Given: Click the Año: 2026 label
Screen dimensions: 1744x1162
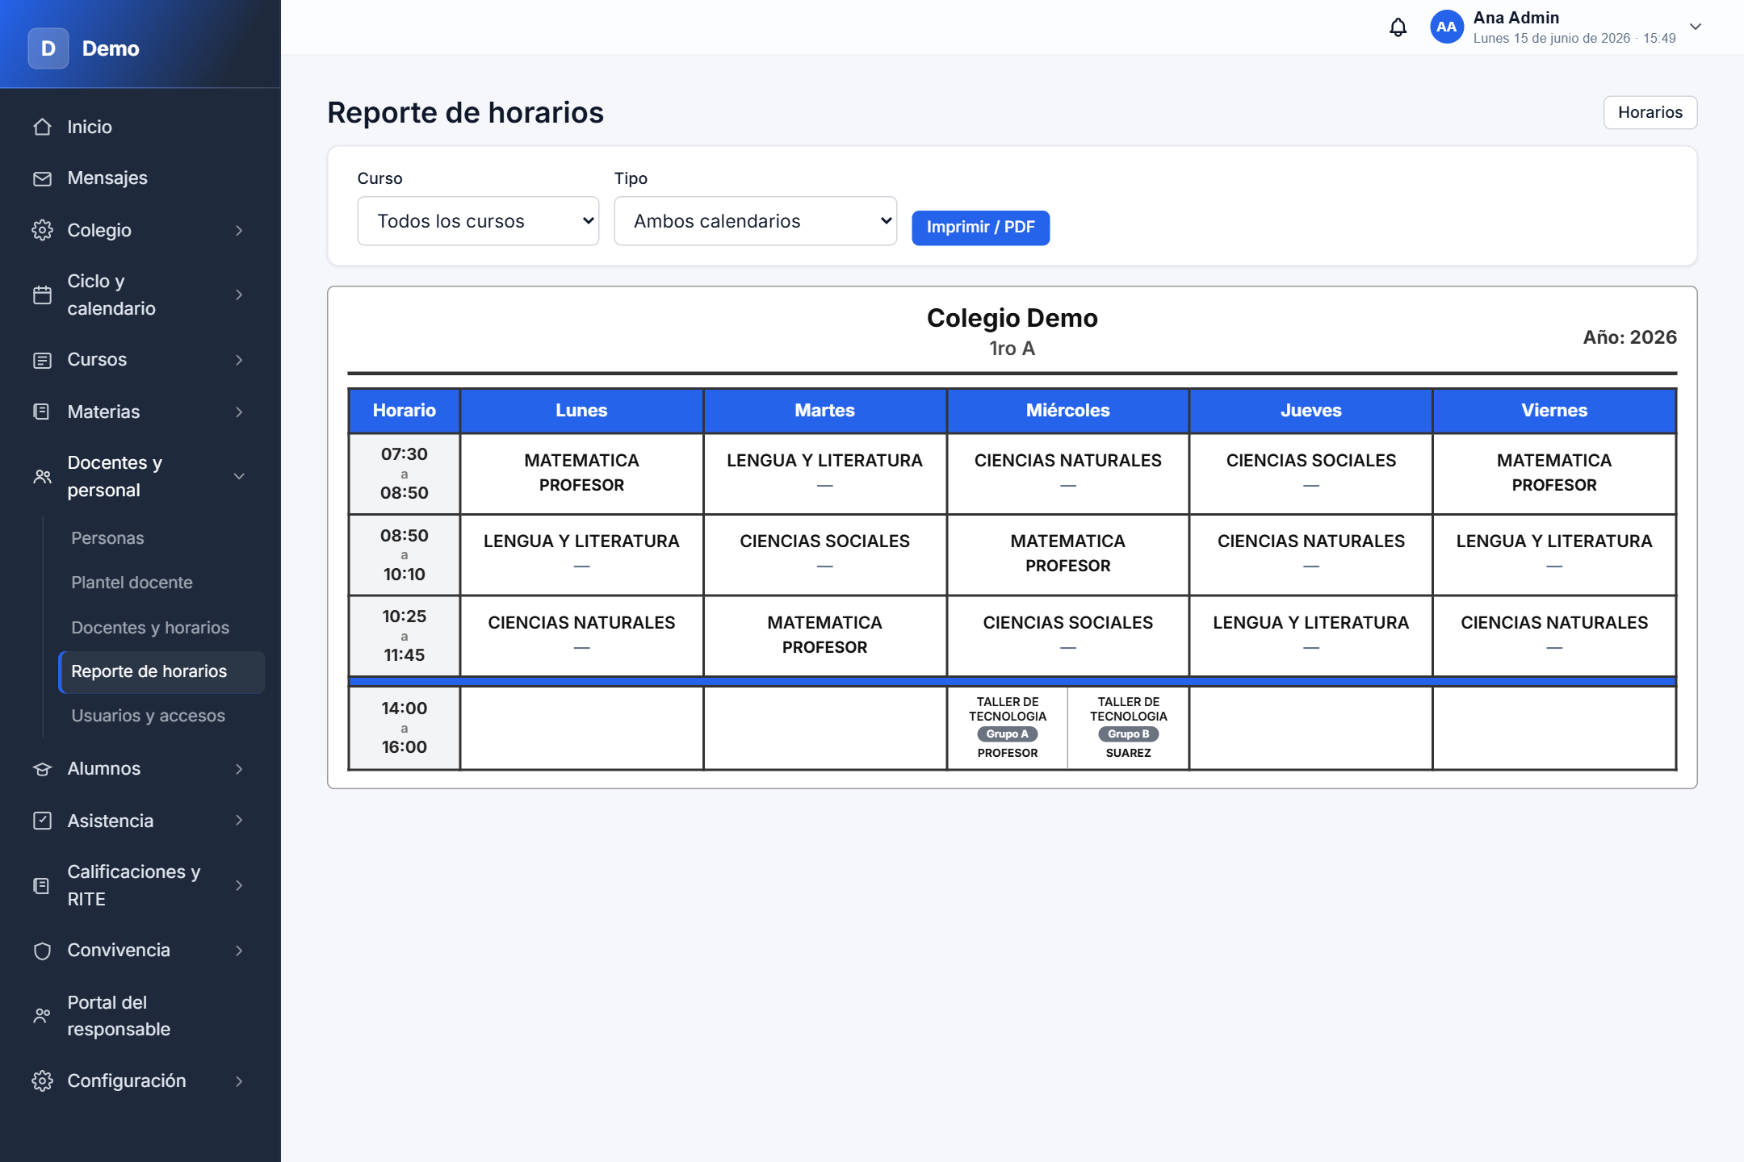Looking at the screenshot, I should point(1629,337).
